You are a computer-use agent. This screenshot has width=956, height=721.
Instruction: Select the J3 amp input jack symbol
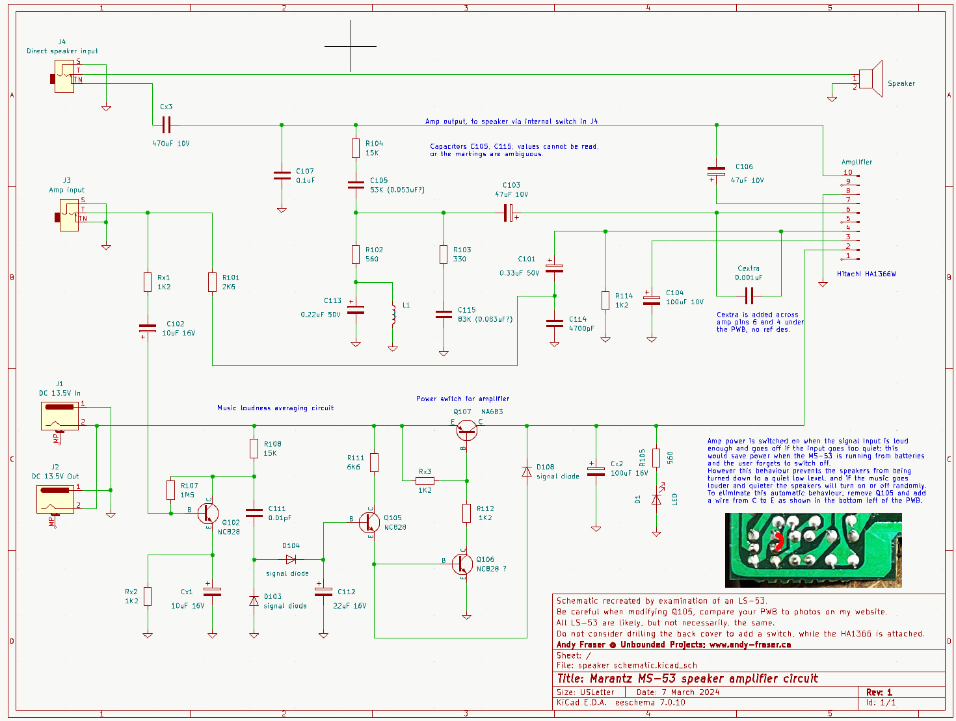click(x=68, y=215)
